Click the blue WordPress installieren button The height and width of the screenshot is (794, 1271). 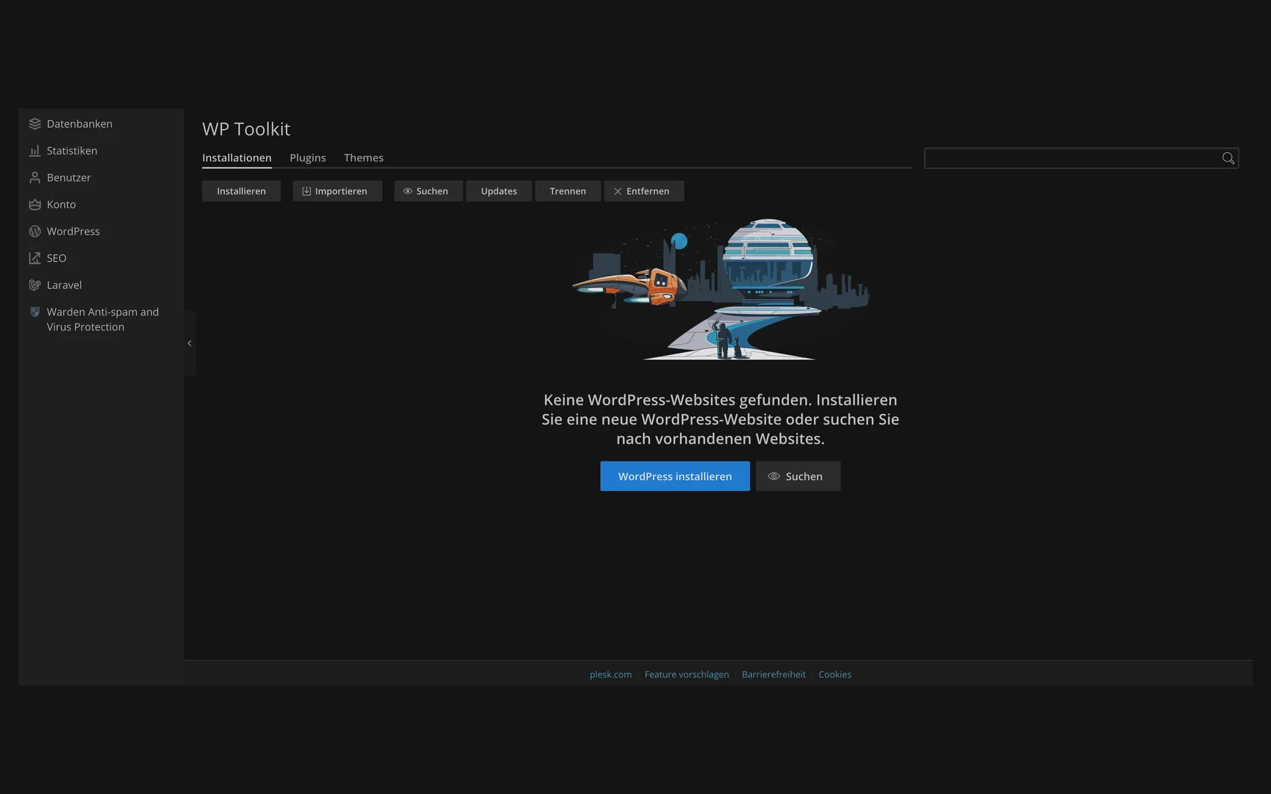tap(675, 476)
